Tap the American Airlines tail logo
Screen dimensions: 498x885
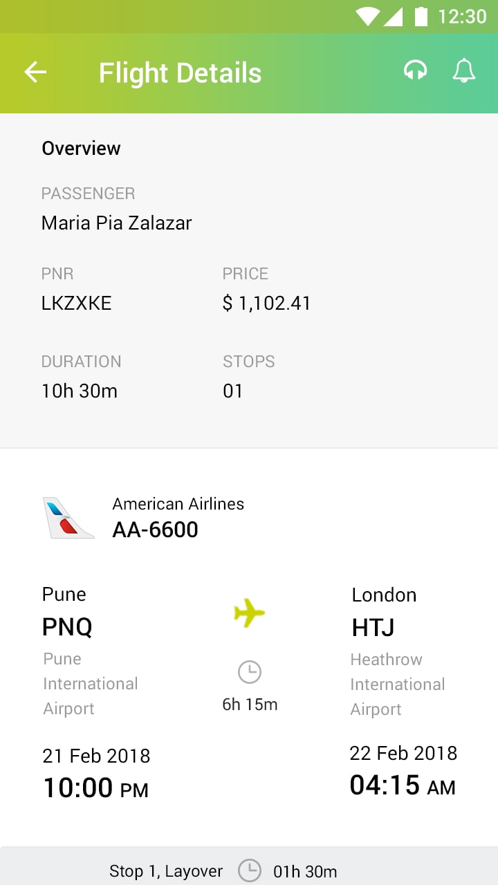(x=68, y=518)
